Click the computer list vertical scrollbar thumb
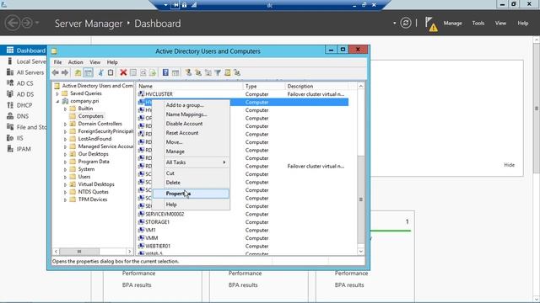 tap(361, 199)
